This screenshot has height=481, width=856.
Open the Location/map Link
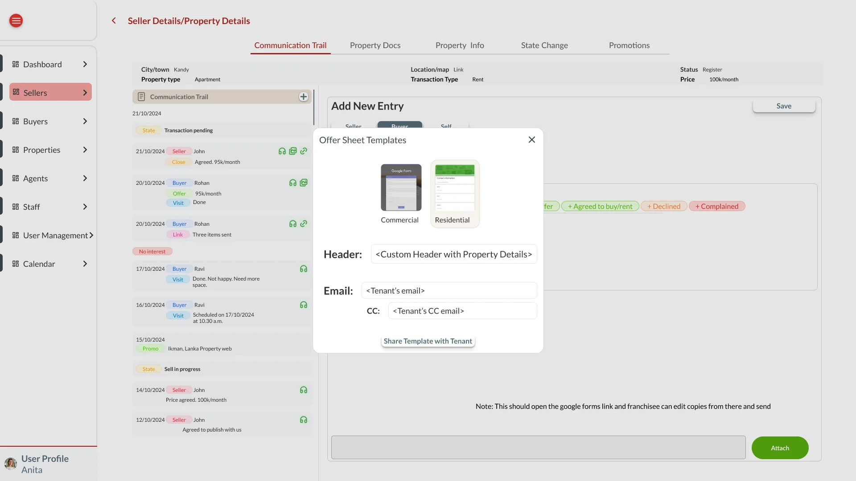coord(458,70)
